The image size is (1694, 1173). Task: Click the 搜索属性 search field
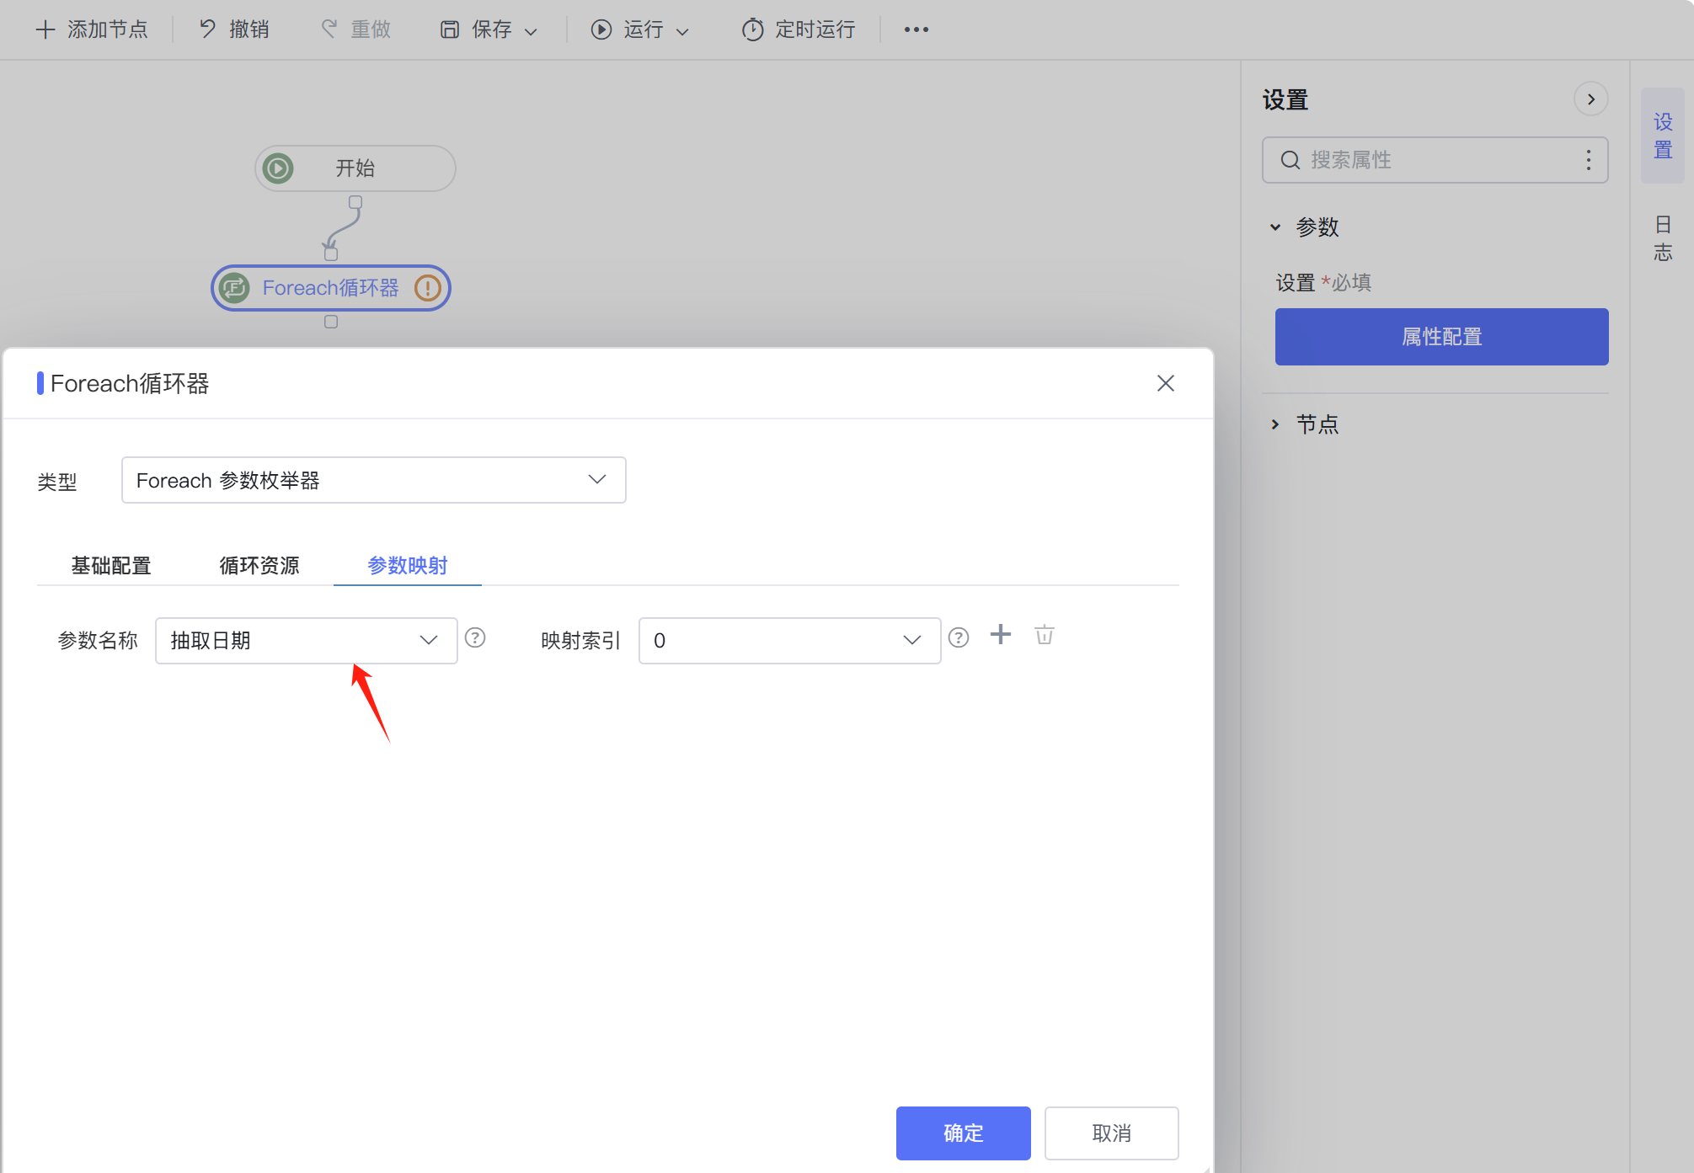point(1435,160)
